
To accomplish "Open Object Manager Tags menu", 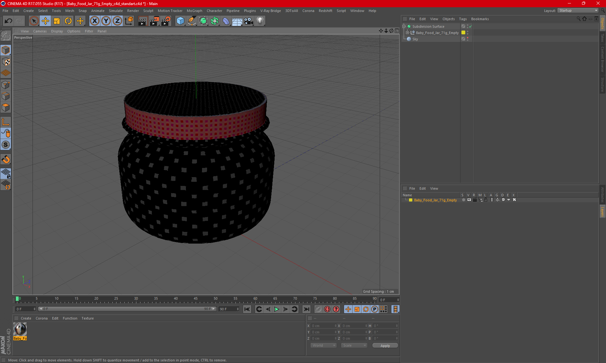I will [x=463, y=19].
